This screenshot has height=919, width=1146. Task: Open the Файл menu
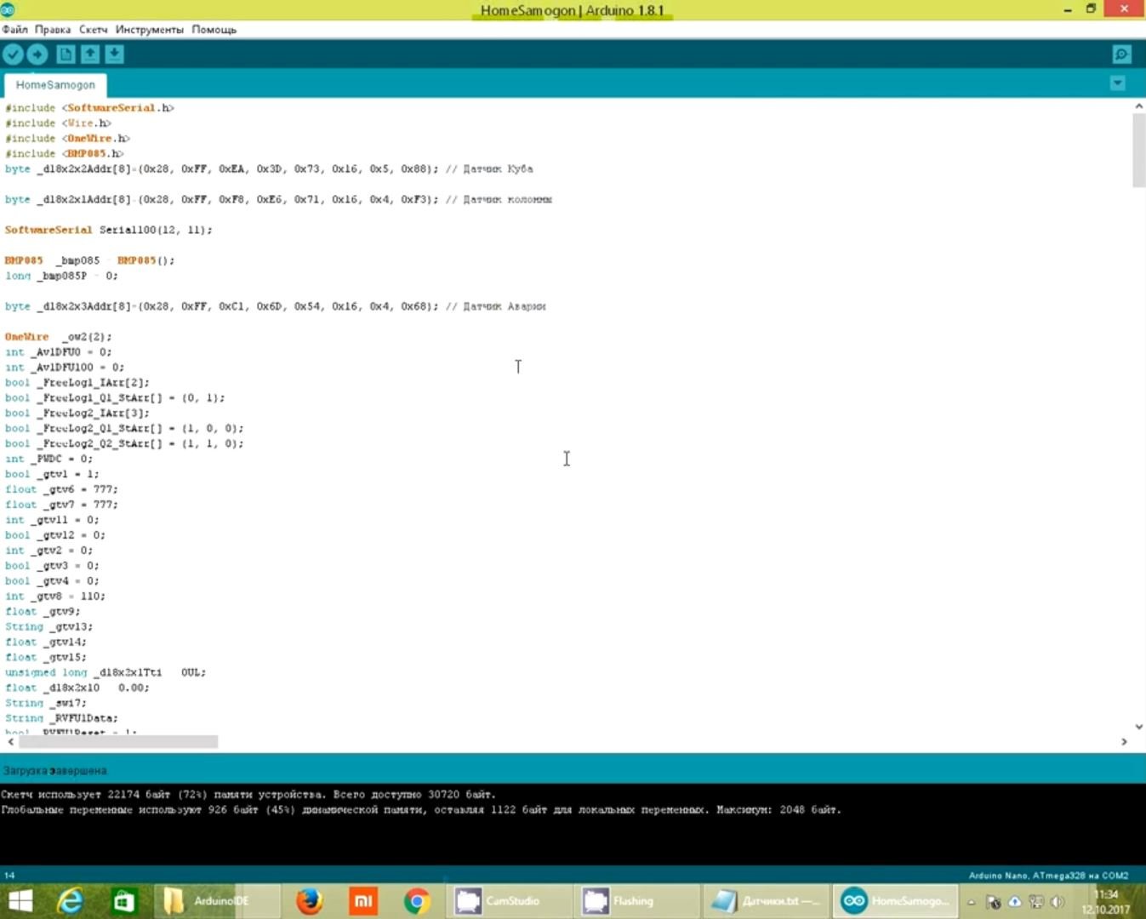click(x=14, y=29)
